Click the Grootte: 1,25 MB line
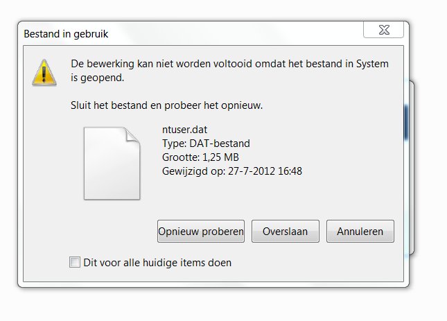Viewport: 447px width, 321px height. [x=200, y=157]
